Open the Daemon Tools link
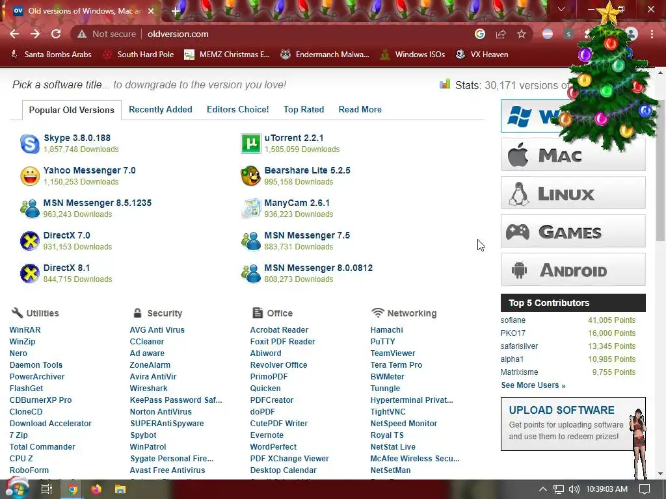 [x=36, y=365]
